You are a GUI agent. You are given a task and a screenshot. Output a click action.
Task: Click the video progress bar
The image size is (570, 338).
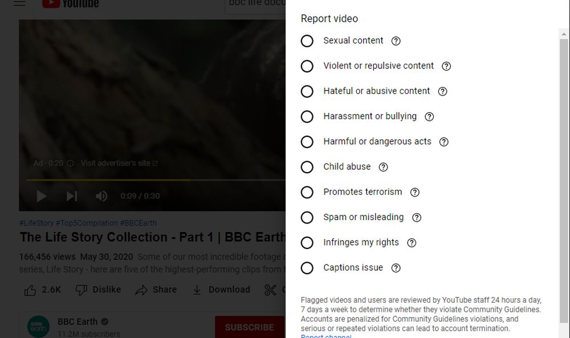coord(156,180)
